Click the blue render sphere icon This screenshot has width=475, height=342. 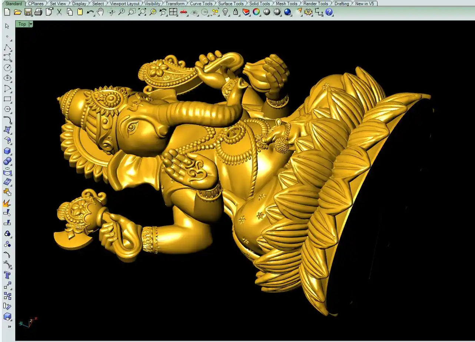(x=288, y=12)
